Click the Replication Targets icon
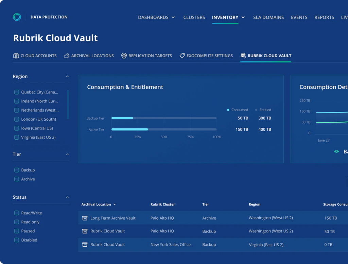This screenshot has width=348, height=264. point(124,56)
